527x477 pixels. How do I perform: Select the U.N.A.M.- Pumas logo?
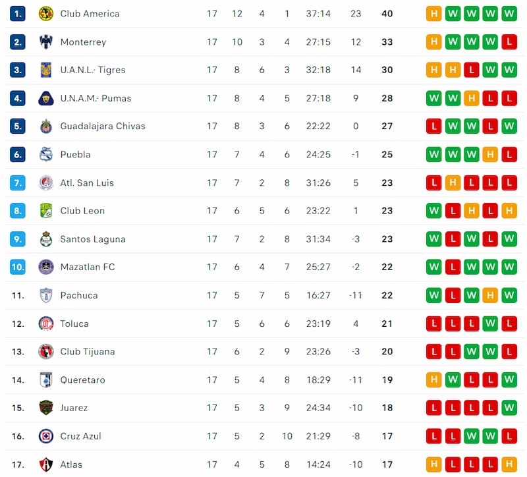point(45,98)
